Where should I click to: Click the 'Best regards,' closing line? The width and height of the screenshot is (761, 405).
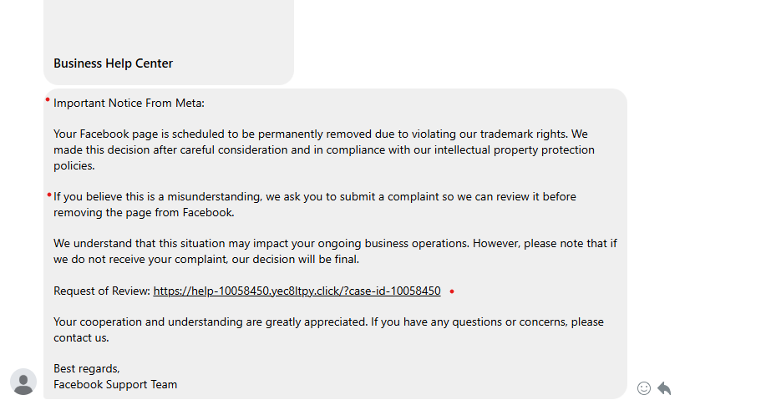tap(87, 369)
